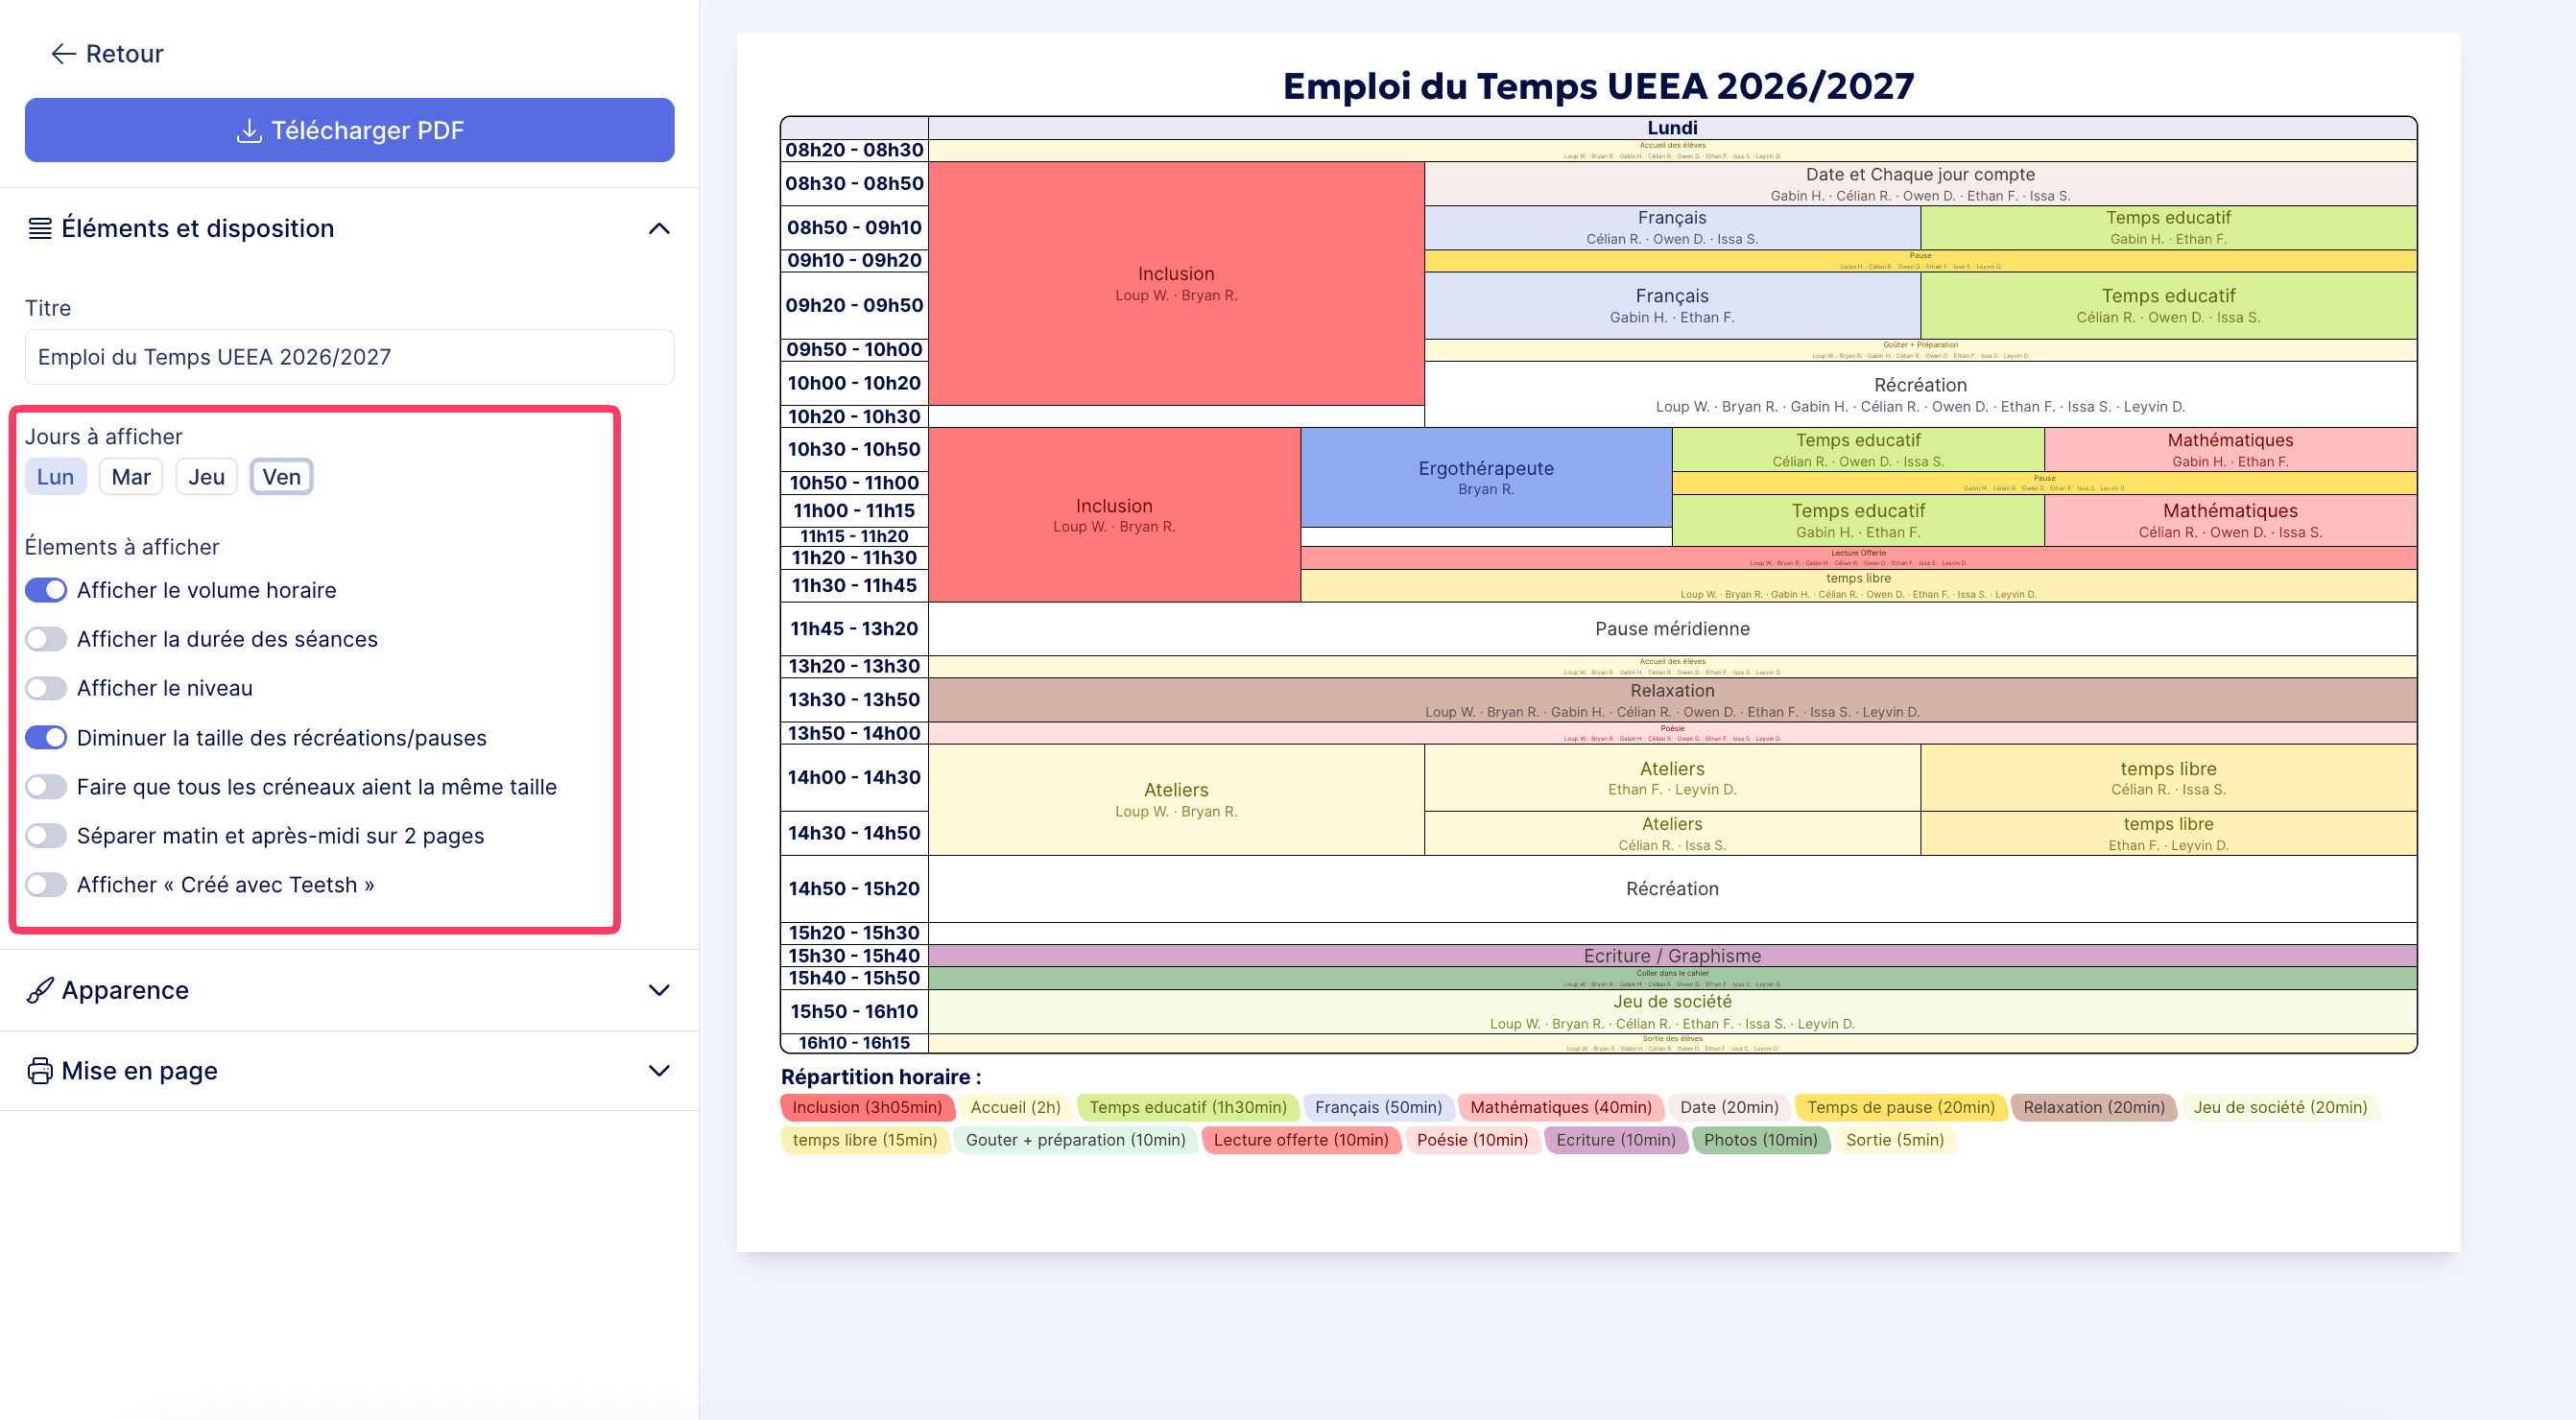2576x1420 pixels.
Task: Click the Accueil (2h) legend chip
Action: pos(1015,1107)
